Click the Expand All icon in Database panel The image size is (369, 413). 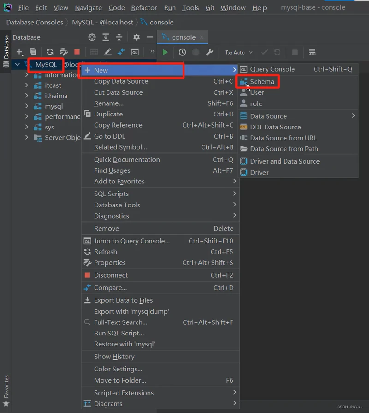click(106, 37)
